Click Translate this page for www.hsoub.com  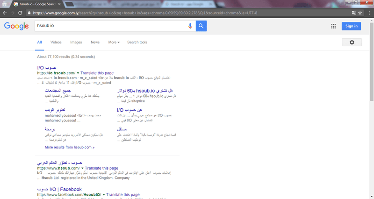101,168
